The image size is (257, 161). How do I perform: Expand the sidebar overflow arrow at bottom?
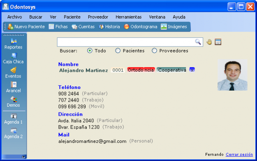tap(23, 157)
